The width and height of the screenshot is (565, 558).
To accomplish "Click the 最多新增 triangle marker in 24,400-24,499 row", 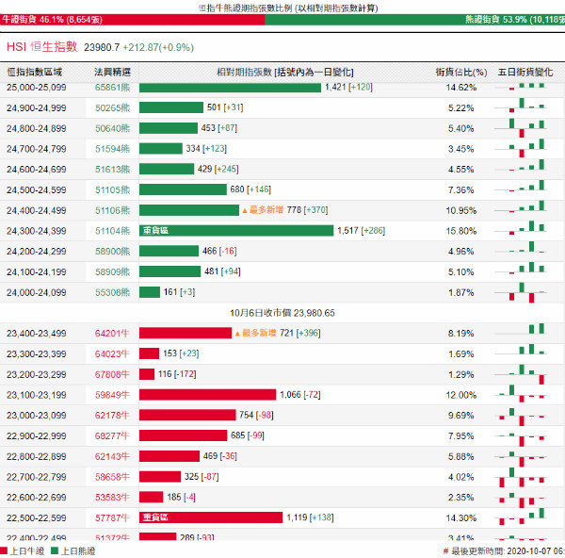I will click(245, 210).
